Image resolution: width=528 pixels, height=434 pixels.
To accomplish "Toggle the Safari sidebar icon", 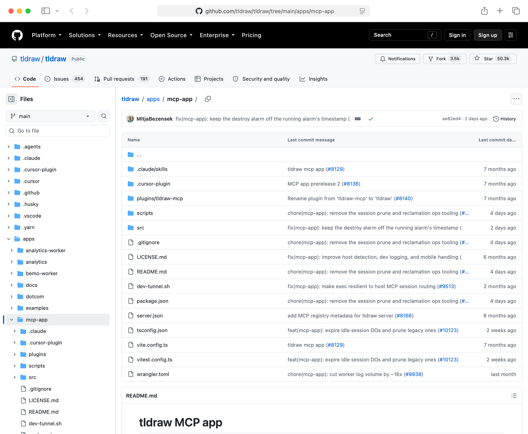I will click(46, 11).
